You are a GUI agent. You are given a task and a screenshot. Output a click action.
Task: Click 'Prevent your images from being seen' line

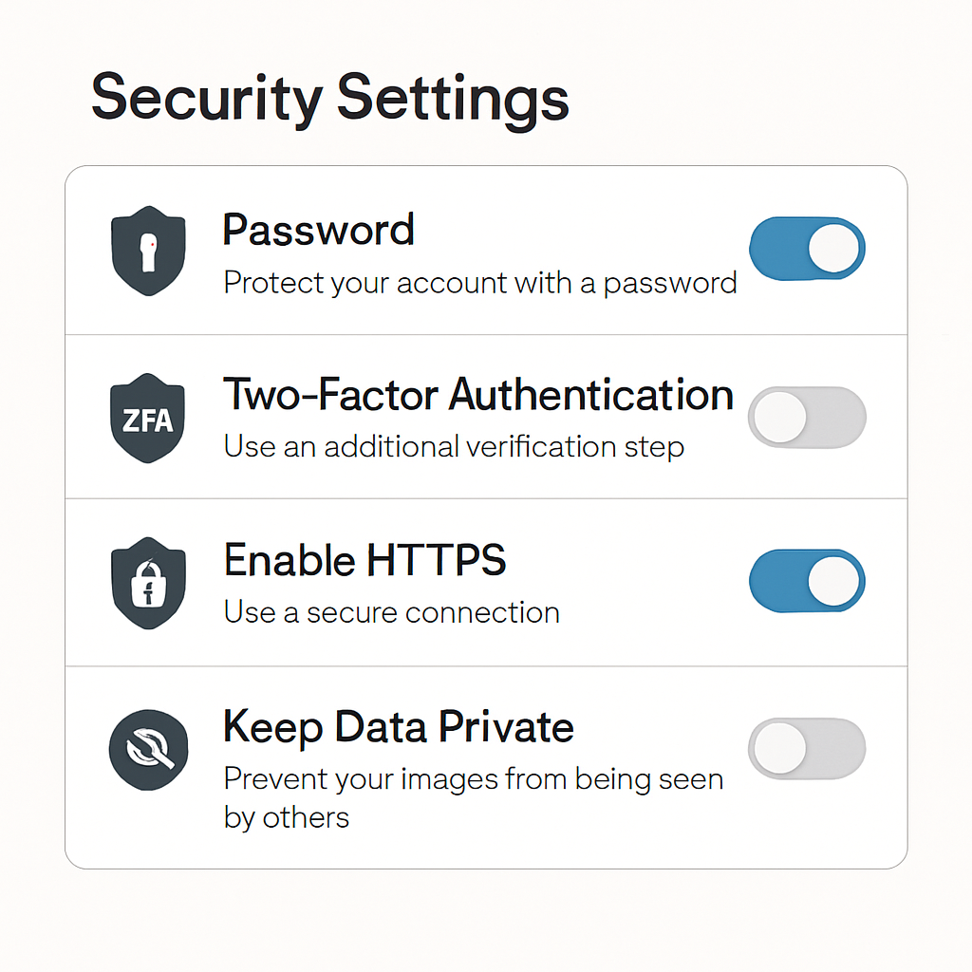click(473, 779)
